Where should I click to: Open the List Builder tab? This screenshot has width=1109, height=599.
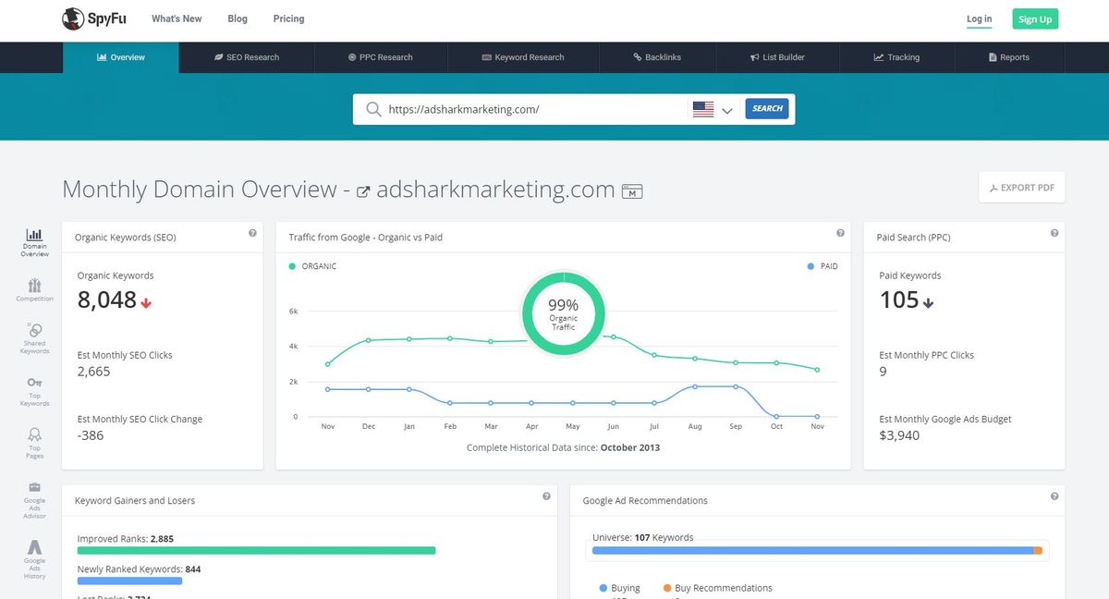(x=777, y=57)
